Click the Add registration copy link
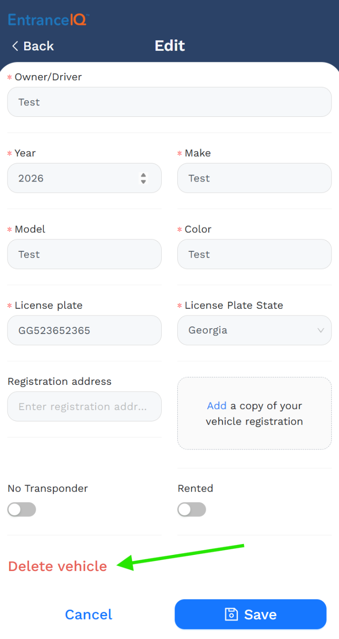Image resolution: width=339 pixels, height=639 pixels. (x=217, y=406)
